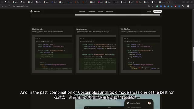This screenshot has height=109, width=194.
Task: Open the Chrome three-dot menu
Action: (x=192, y=6)
